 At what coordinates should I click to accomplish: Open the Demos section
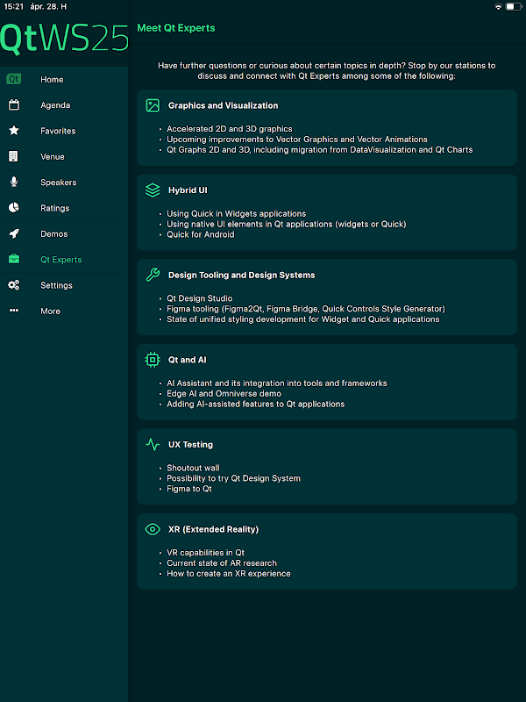64,233
